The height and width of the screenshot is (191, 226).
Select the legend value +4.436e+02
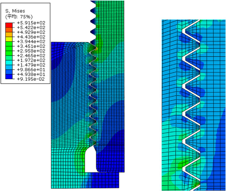[31, 37]
